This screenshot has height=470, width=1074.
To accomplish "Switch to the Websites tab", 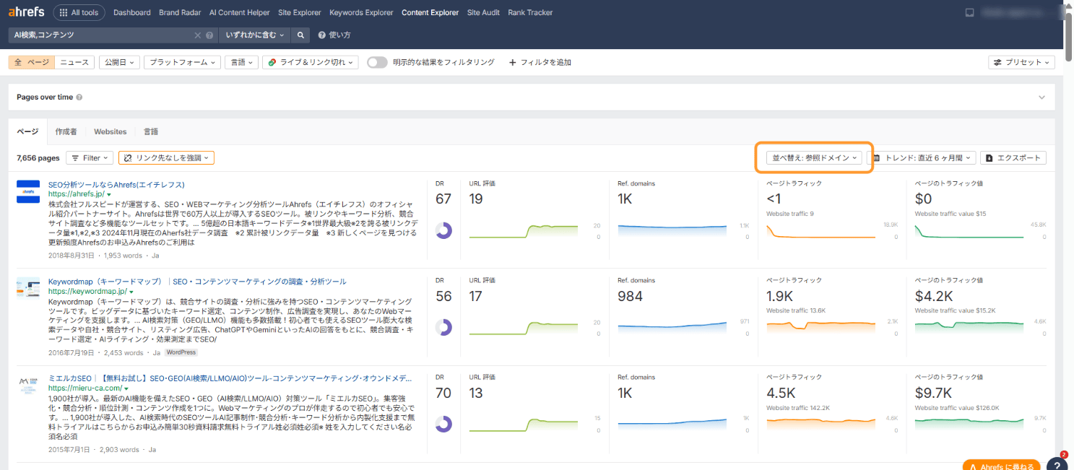I will point(110,131).
